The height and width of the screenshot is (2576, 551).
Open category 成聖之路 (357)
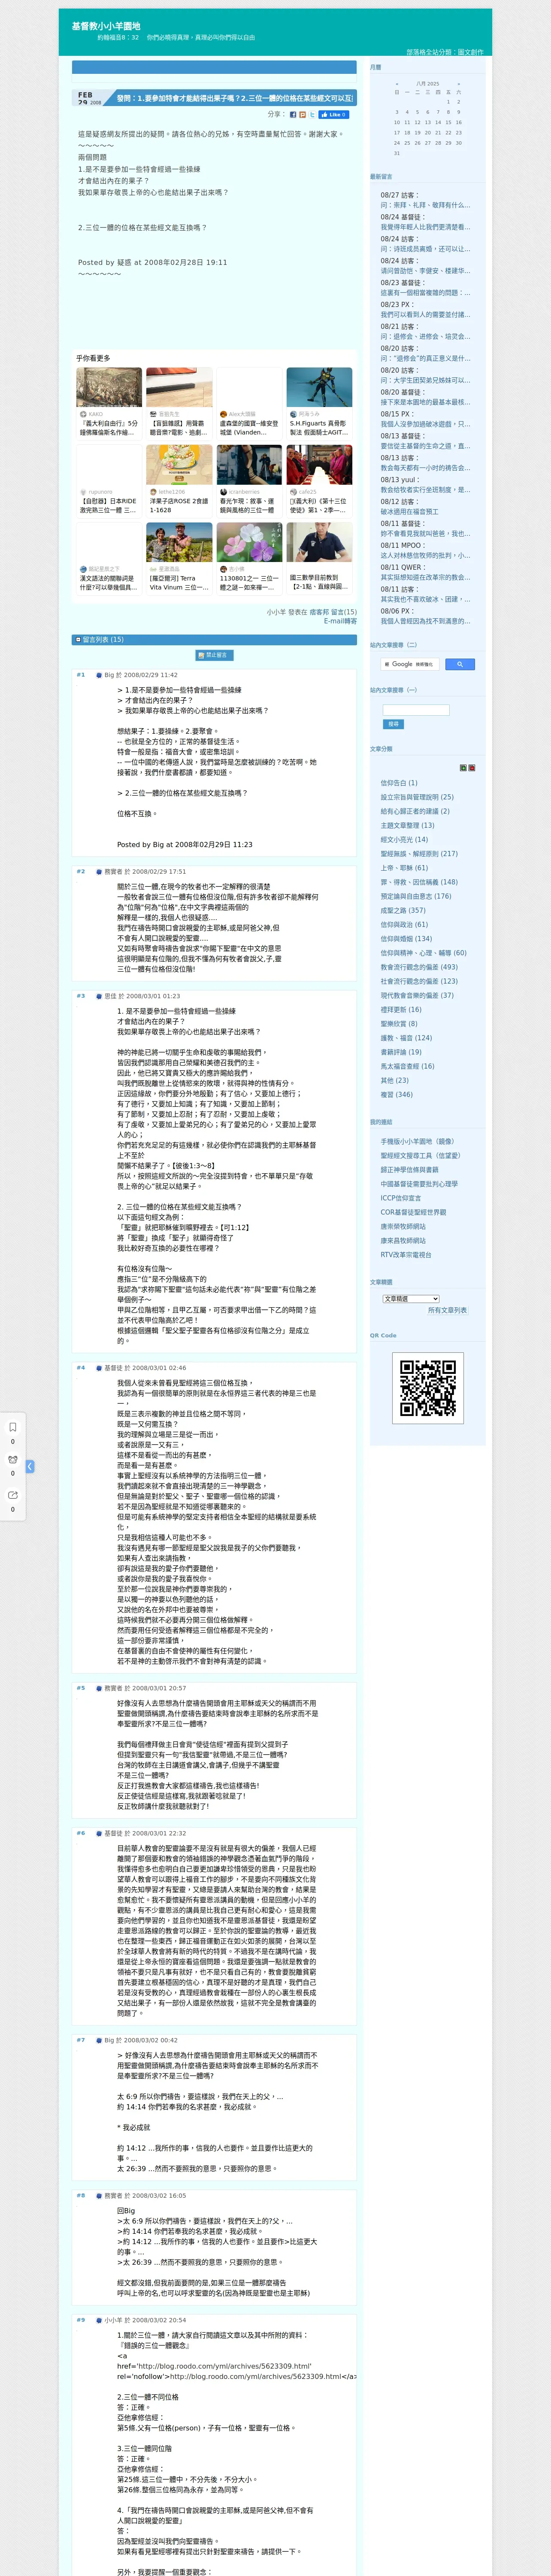coord(403,910)
